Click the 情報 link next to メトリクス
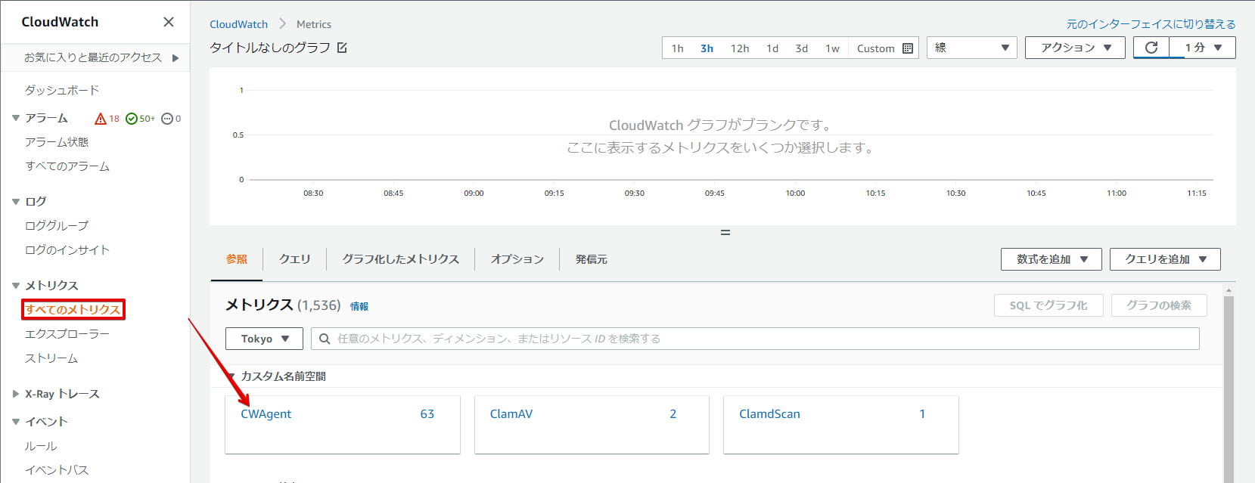The image size is (1255, 483). click(x=359, y=306)
